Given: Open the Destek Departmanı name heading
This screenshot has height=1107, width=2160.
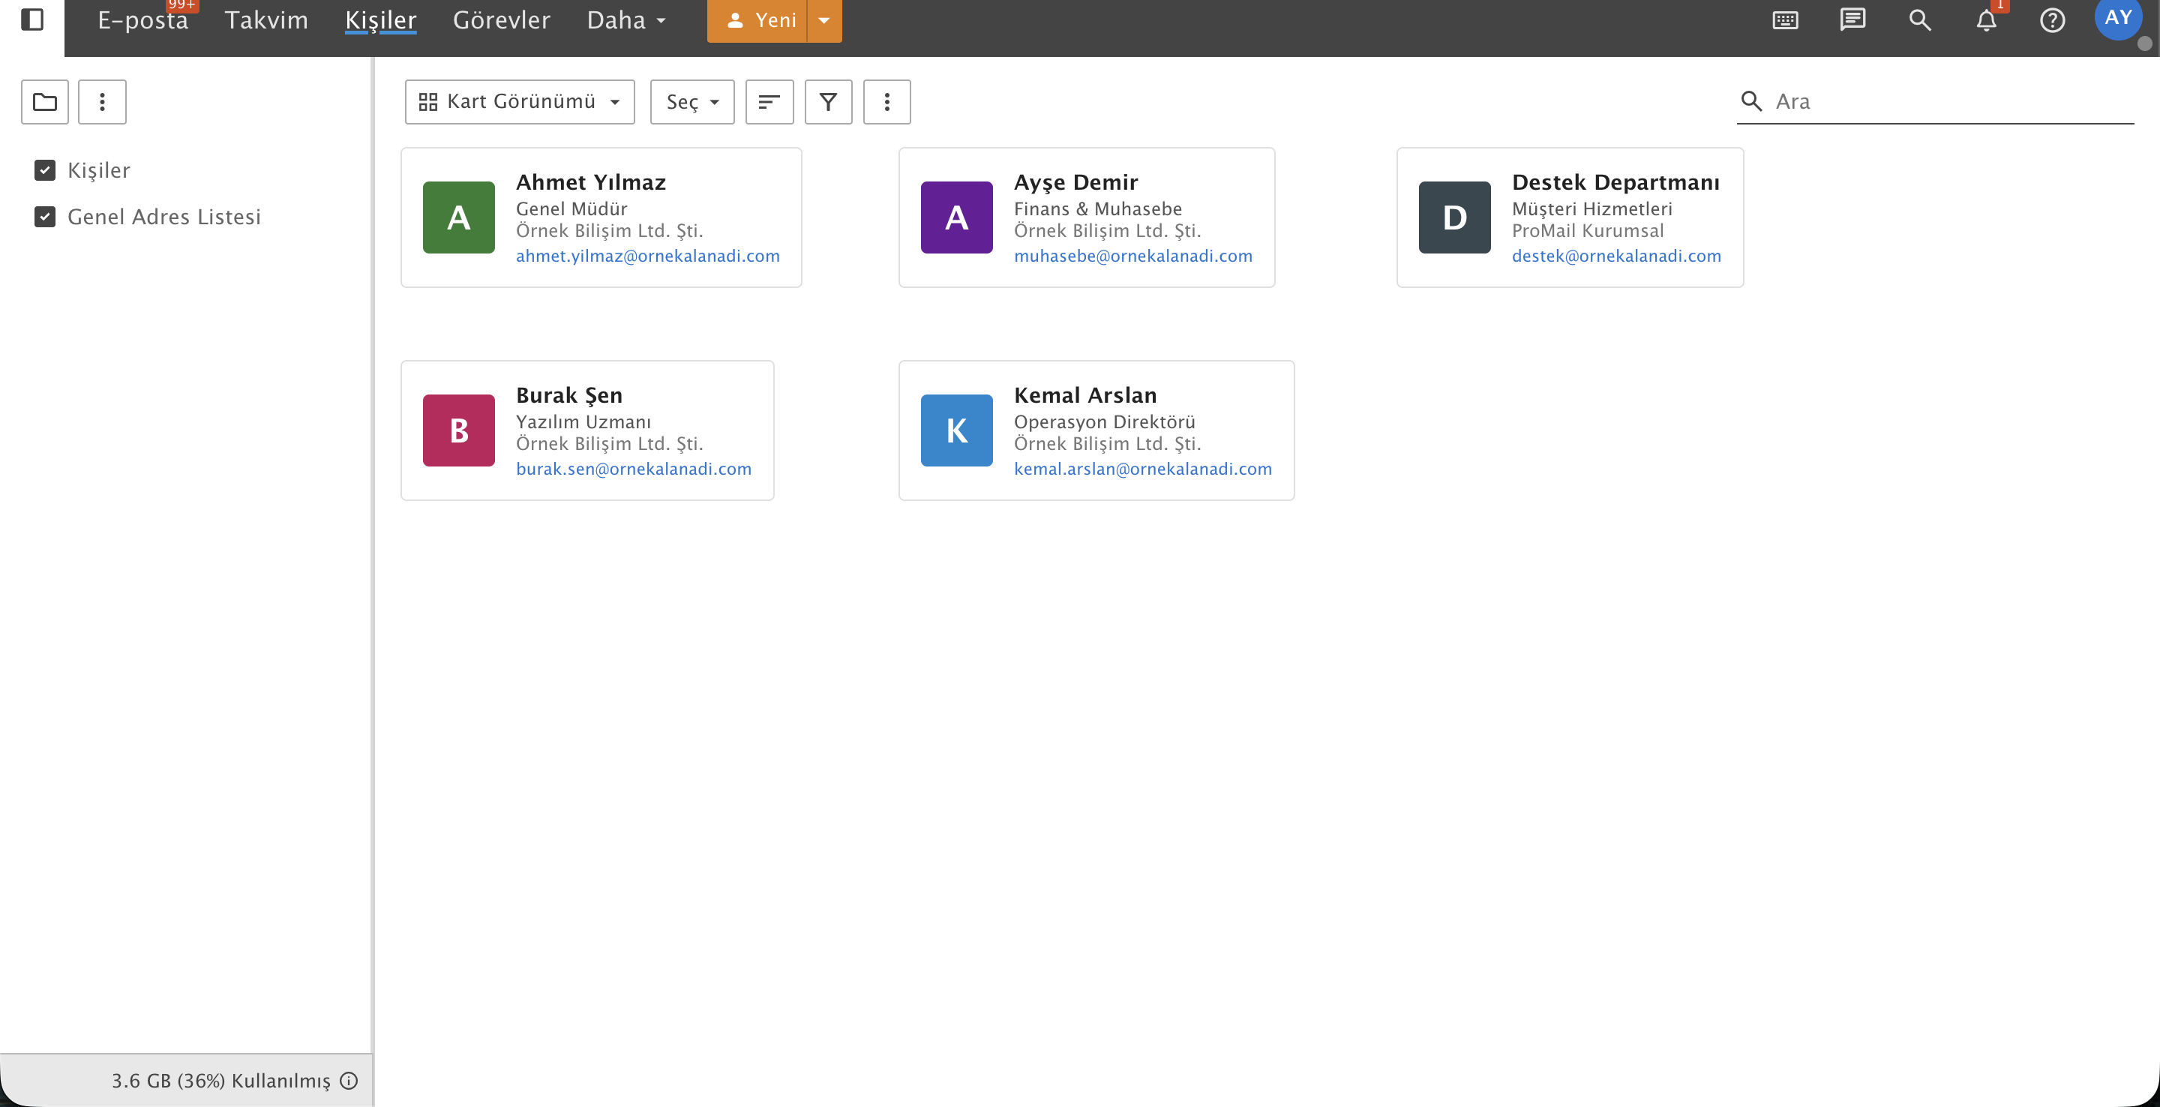Looking at the screenshot, I should pyautogui.click(x=1615, y=182).
